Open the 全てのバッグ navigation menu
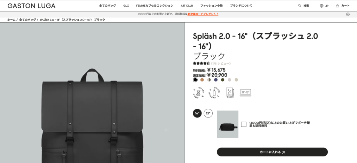 (107, 6)
